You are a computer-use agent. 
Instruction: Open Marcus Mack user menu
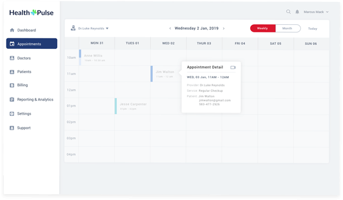pyautogui.click(x=316, y=12)
